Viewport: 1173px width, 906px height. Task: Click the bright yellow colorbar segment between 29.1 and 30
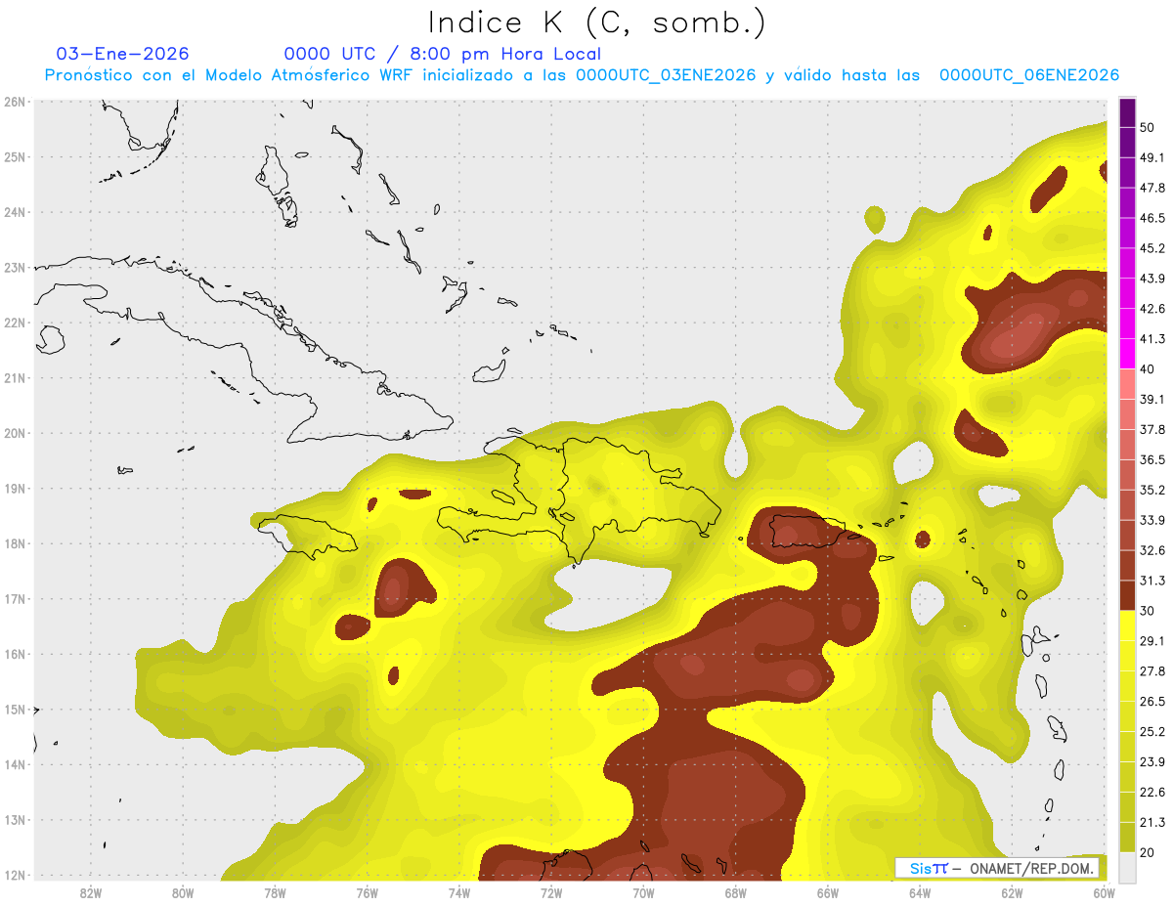pos(1127,626)
